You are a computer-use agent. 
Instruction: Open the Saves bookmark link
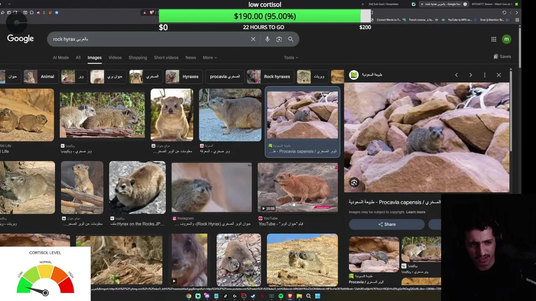pos(502,56)
